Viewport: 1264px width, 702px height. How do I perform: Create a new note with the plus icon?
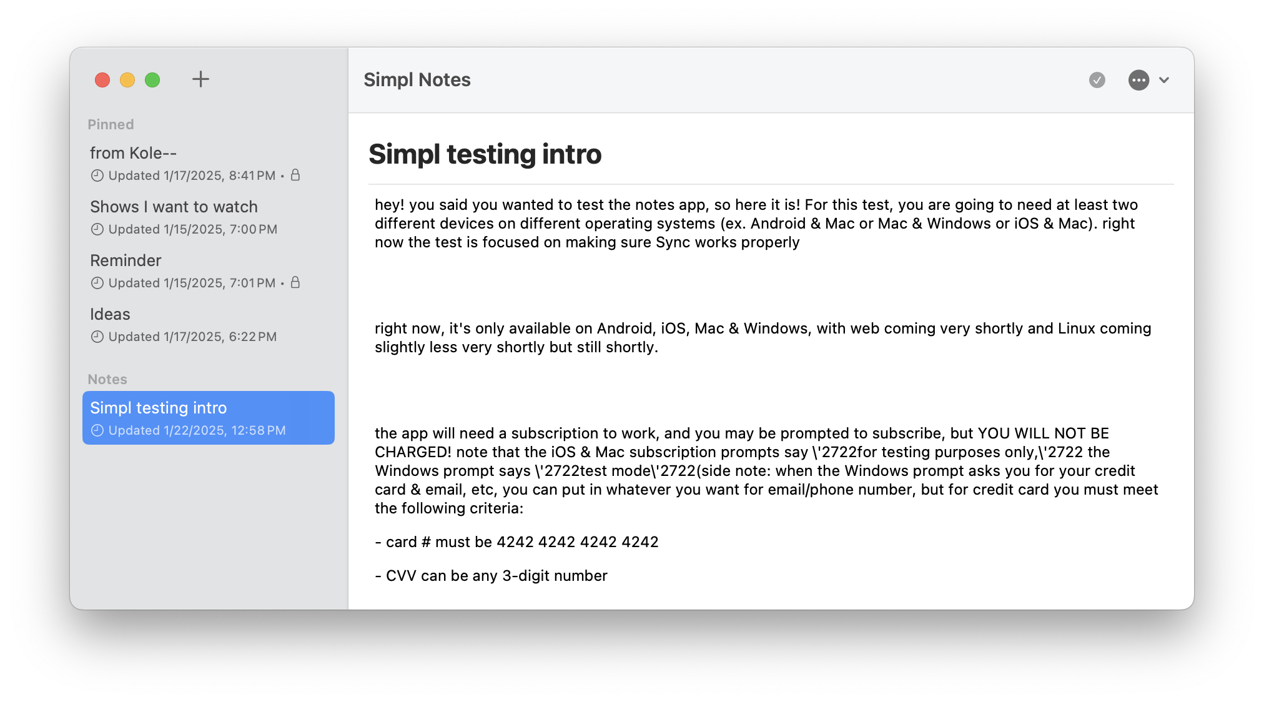pos(201,80)
